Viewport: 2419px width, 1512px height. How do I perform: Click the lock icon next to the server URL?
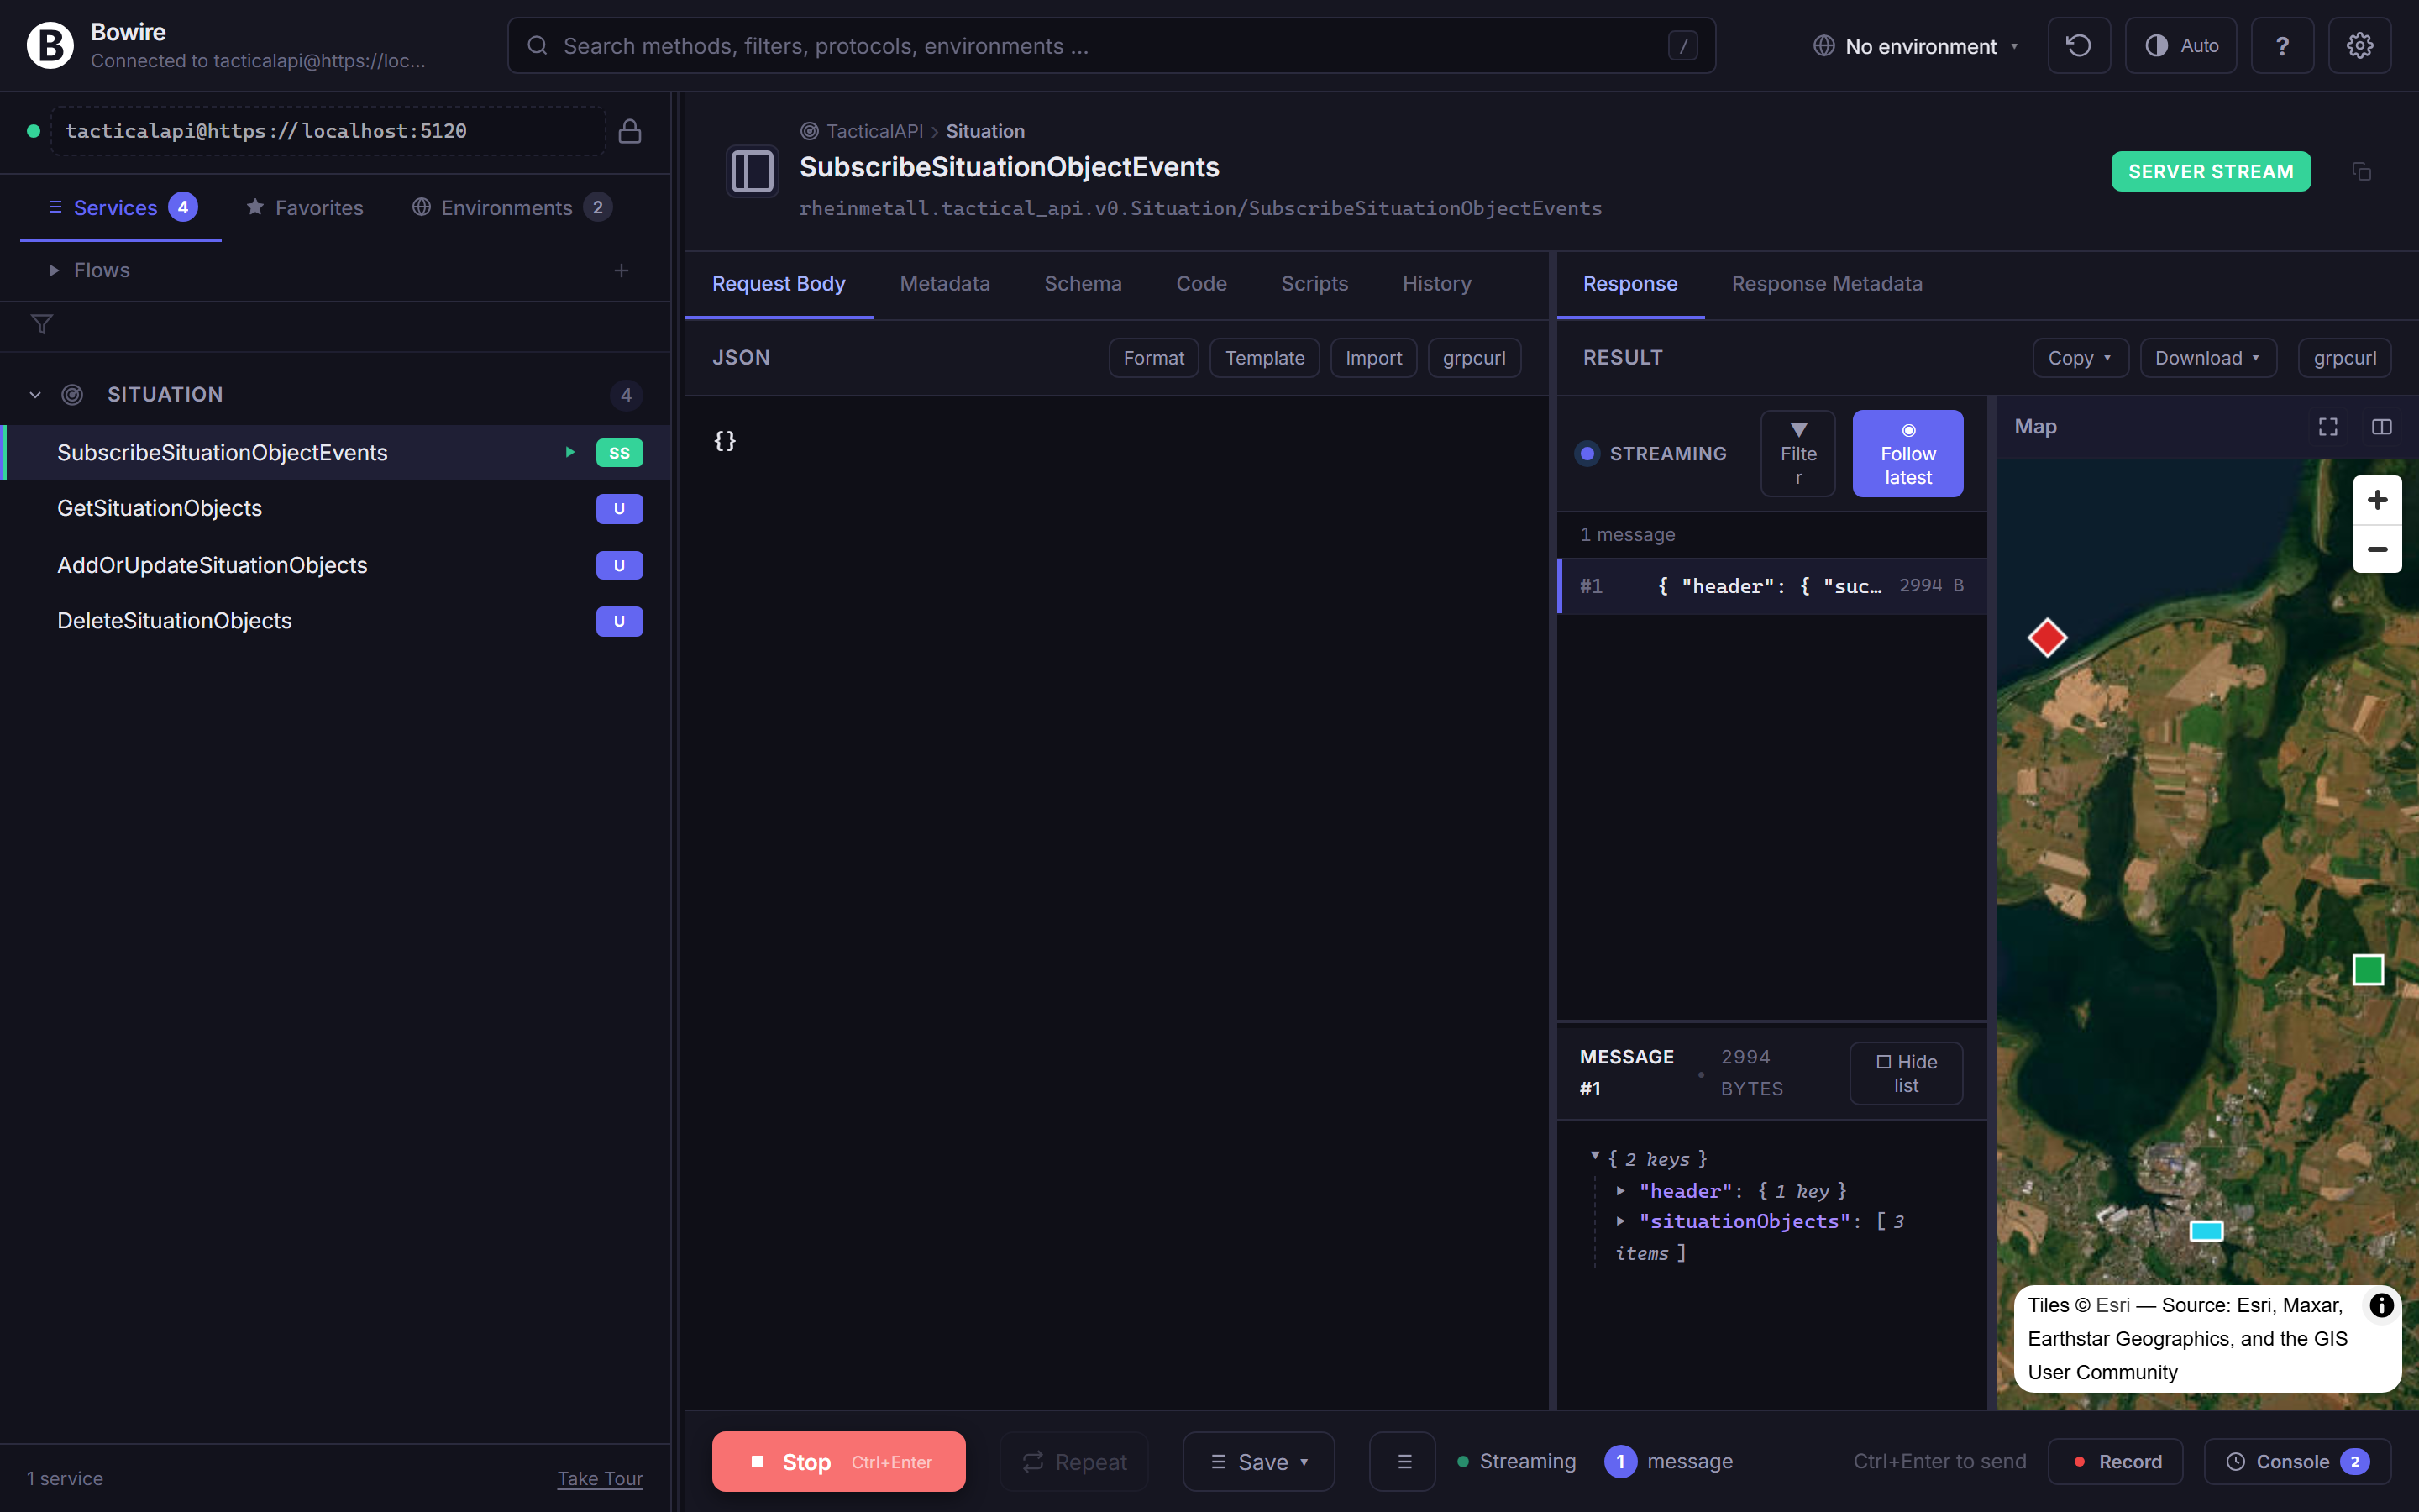point(630,131)
